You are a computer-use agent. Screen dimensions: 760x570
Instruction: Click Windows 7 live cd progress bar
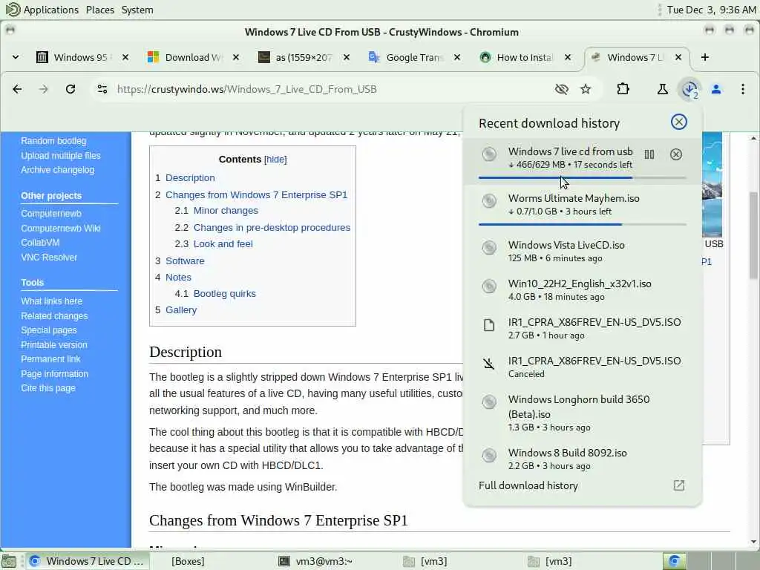pyautogui.click(x=582, y=178)
